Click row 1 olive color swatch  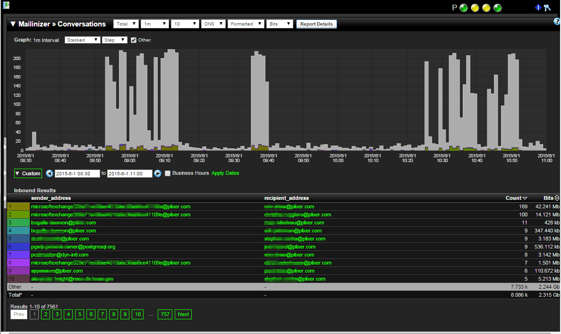pyautogui.click(x=18, y=206)
